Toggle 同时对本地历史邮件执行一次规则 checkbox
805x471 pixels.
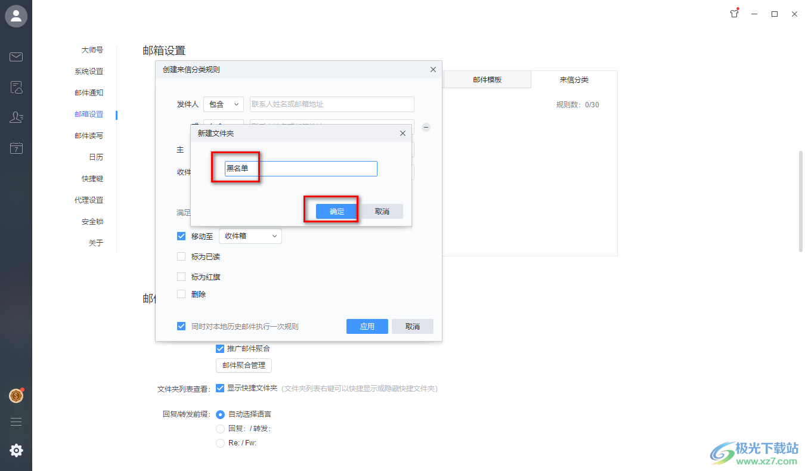pos(181,326)
